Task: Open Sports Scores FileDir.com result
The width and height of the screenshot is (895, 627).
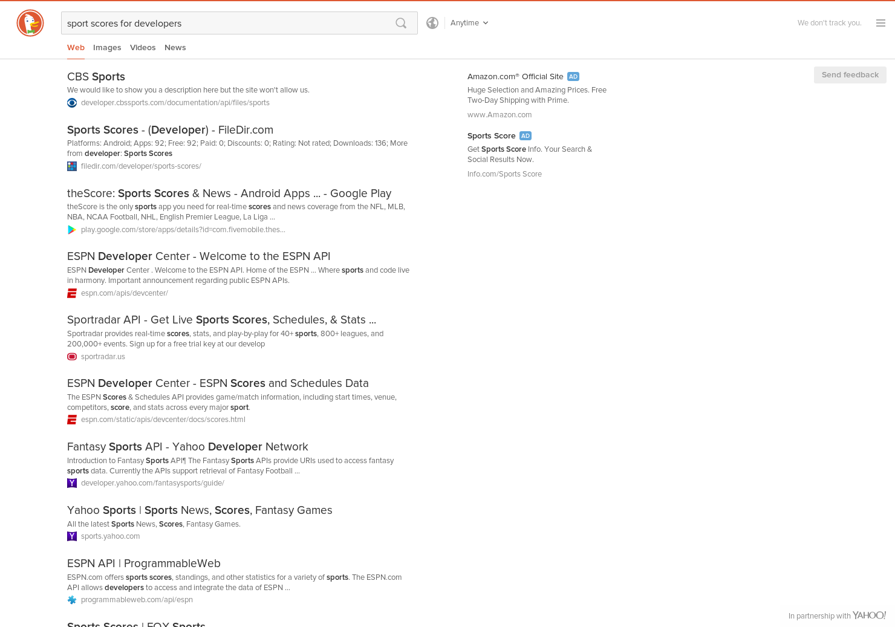Action: pyautogui.click(x=170, y=130)
